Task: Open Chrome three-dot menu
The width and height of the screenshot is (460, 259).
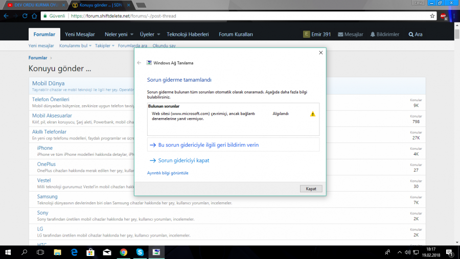Action: coord(454,16)
